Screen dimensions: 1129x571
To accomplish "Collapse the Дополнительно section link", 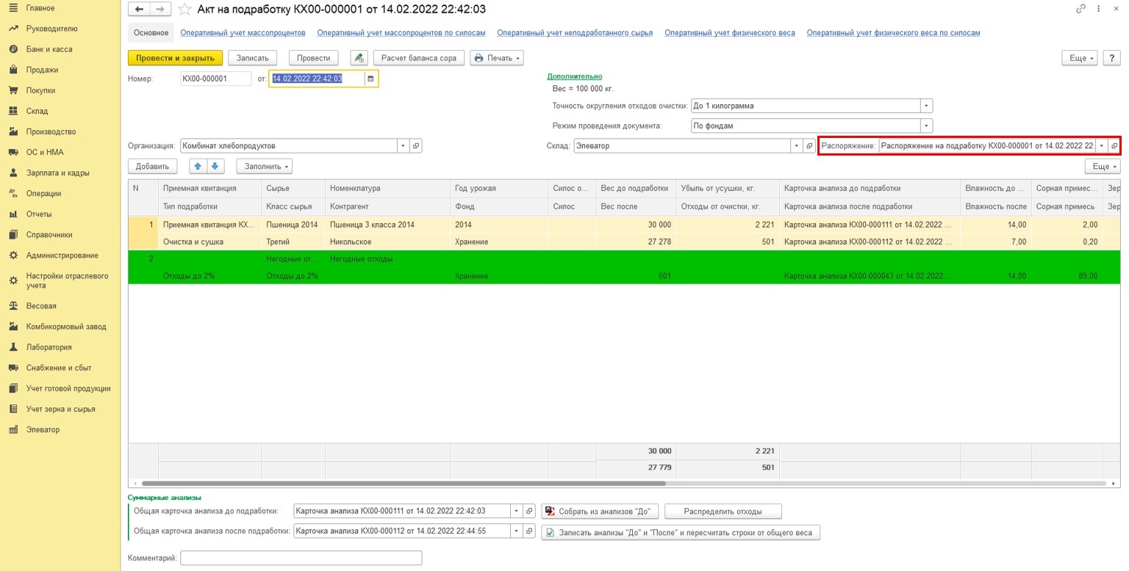I will point(574,76).
